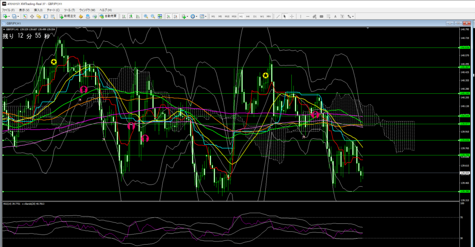475x247 pixels.
Task: Switch to candlestick chart display
Action: pyautogui.click(x=131, y=16)
